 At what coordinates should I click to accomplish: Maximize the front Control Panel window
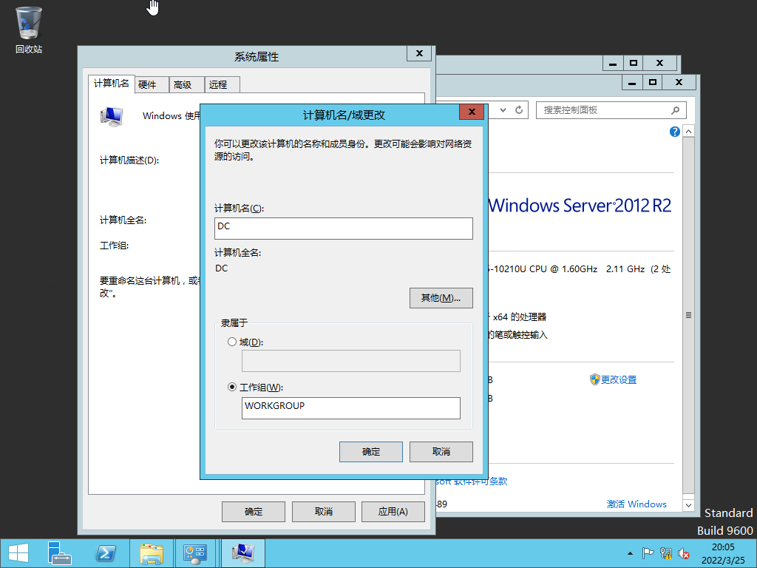(653, 83)
